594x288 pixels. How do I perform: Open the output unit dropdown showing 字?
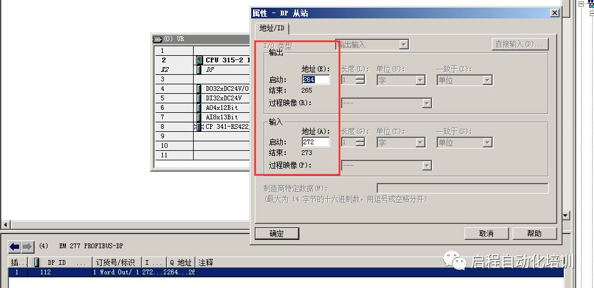point(420,80)
